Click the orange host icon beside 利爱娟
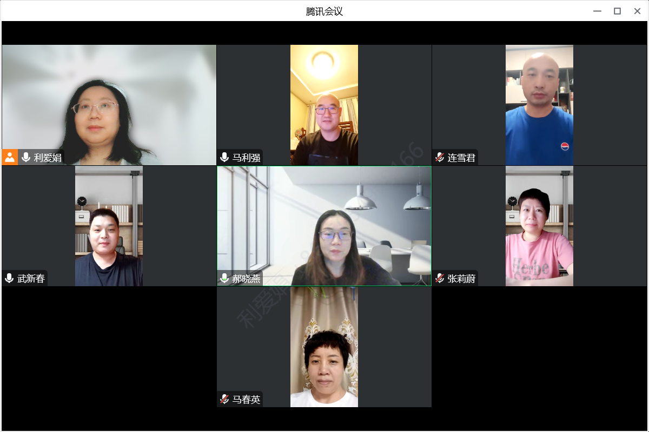 10,157
